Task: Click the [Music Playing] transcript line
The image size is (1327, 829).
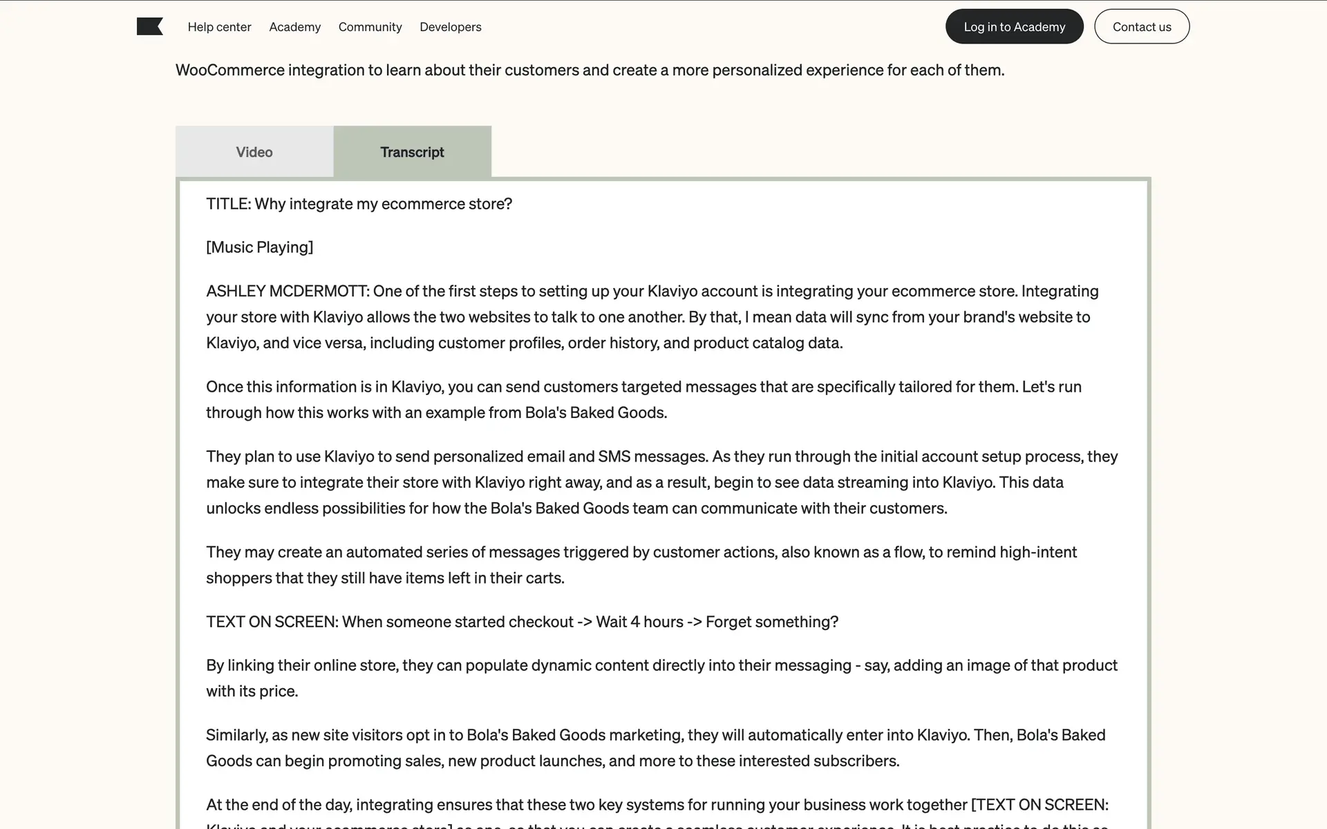Action: tap(259, 247)
